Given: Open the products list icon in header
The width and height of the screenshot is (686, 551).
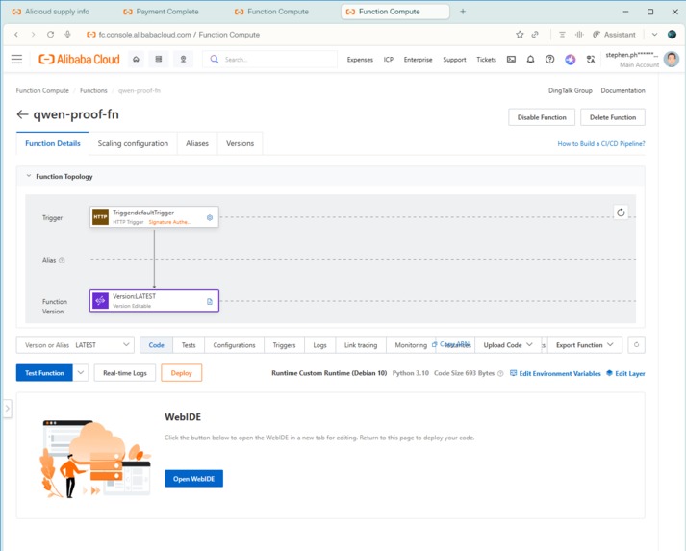Looking at the screenshot, I should 159,59.
